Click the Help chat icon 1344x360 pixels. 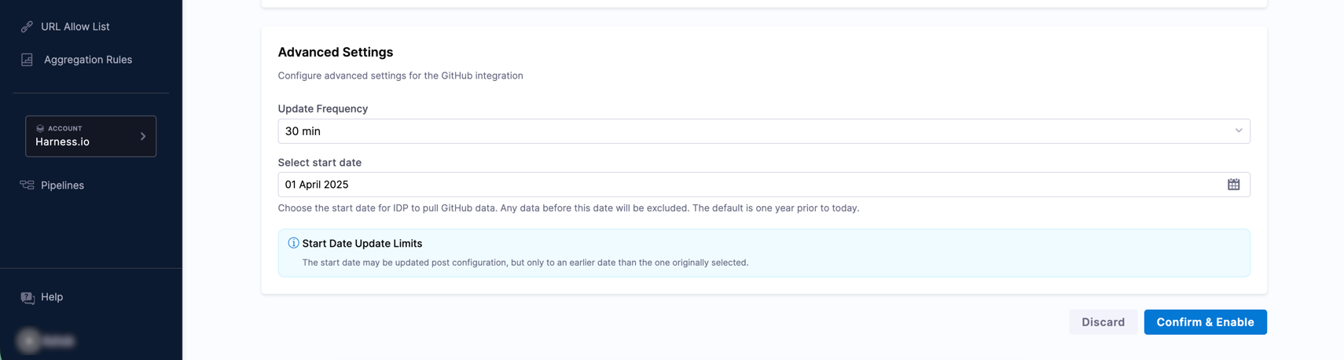coord(28,297)
